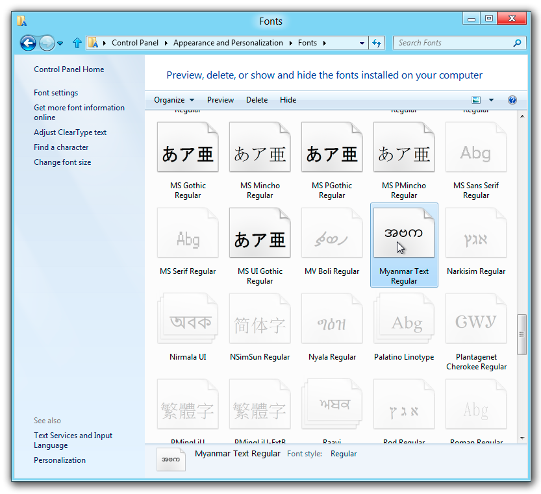Open the Personalization link
This screenshot has height=494, width=541.
[x=60, y=460]
